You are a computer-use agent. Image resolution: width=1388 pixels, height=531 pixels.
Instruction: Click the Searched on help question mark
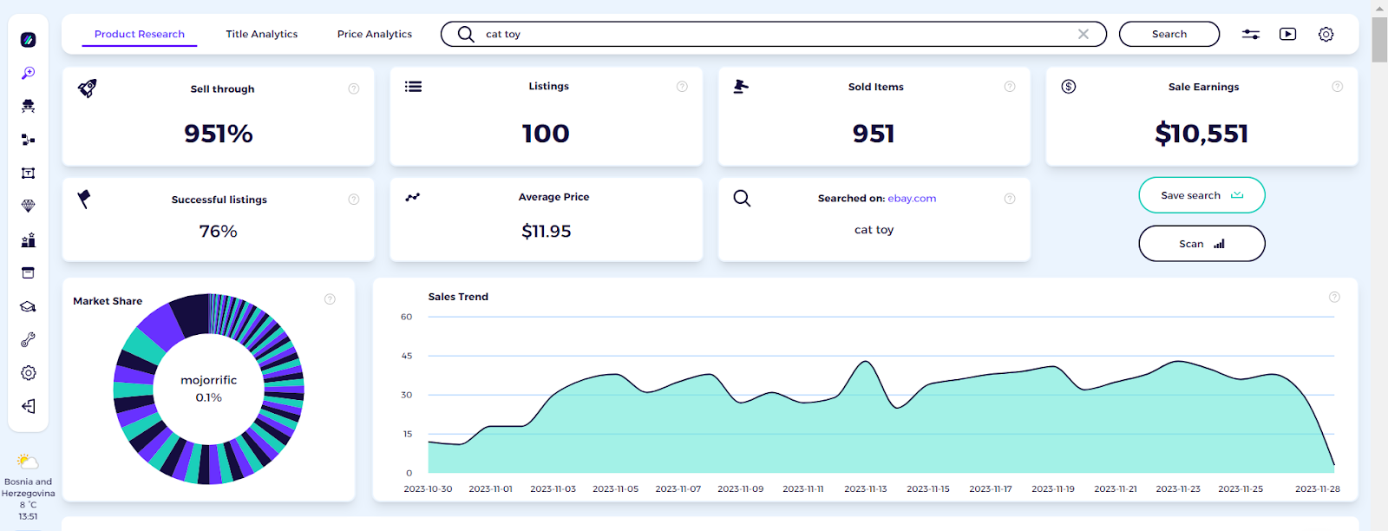pyautogui.click(x=1010, y=198)
